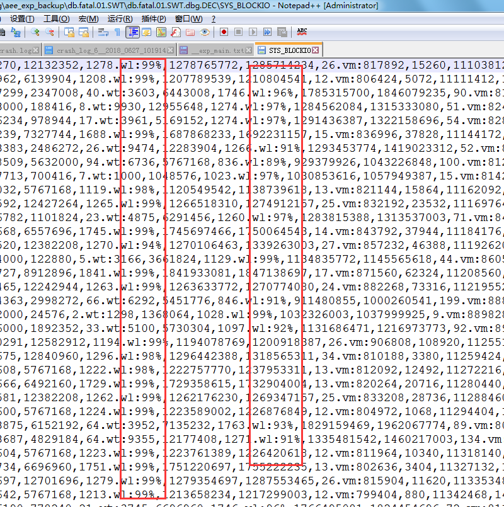Screen dimensions: 504x507
Task: Open the 设置(T) settings menu
Action: (22, 19)
